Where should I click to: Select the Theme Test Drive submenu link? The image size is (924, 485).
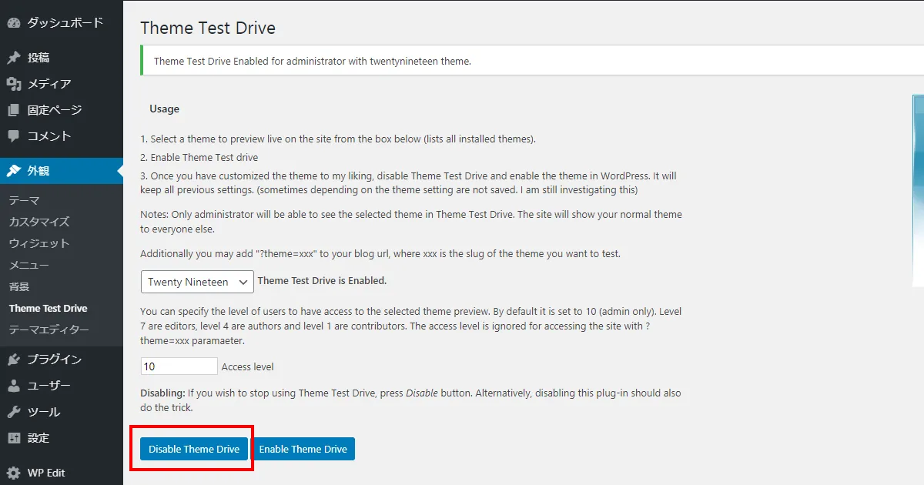[x=49, y=308]
